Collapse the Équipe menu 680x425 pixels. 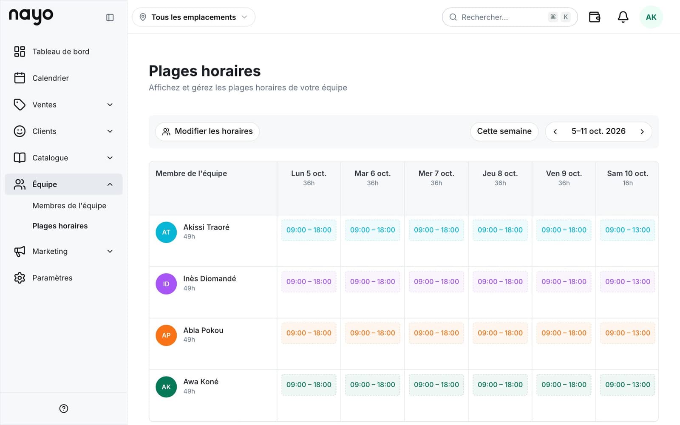click(64, 184)
